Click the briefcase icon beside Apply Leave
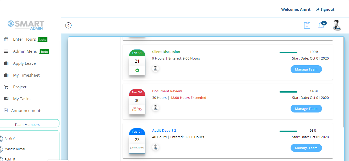The image size is (349, 161). tap(6, 63)
